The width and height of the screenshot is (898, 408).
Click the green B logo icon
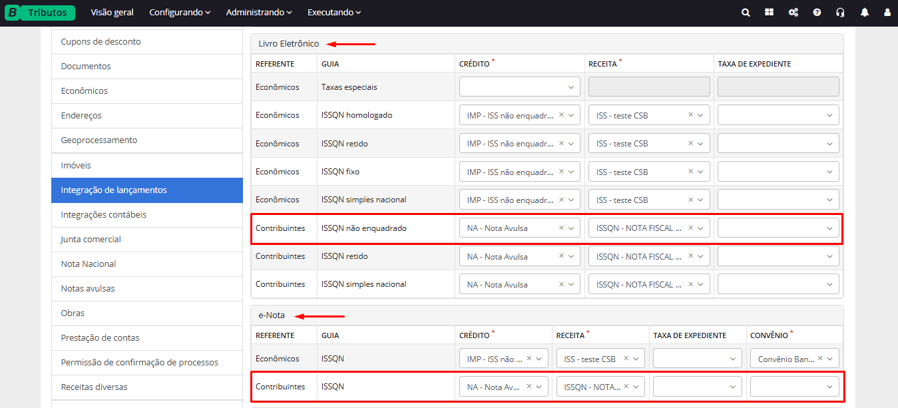tap(12, 13)
